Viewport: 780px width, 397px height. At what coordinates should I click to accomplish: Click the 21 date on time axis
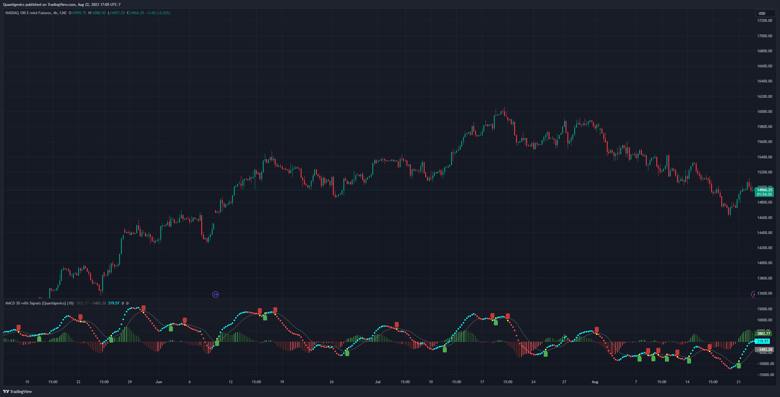click(738, 382)
